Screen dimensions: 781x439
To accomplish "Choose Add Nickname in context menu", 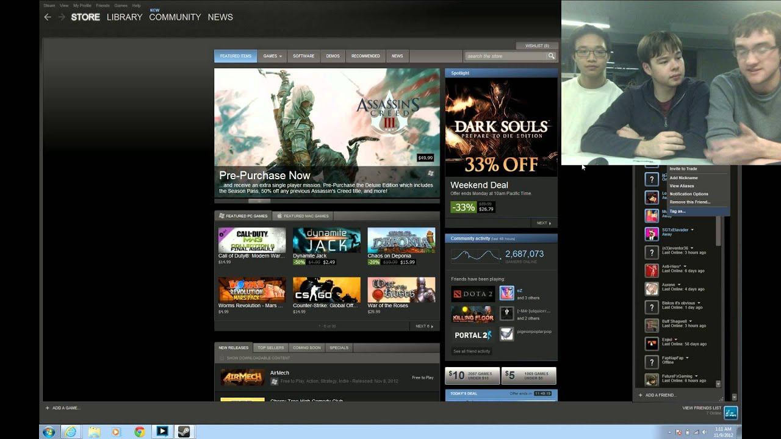I will tap(683, 178).
